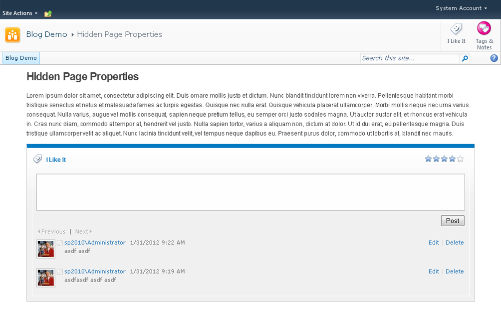Screen dimensions: 501x310
Task: Select the Blog Demo navigation tab
Action: 21,58
